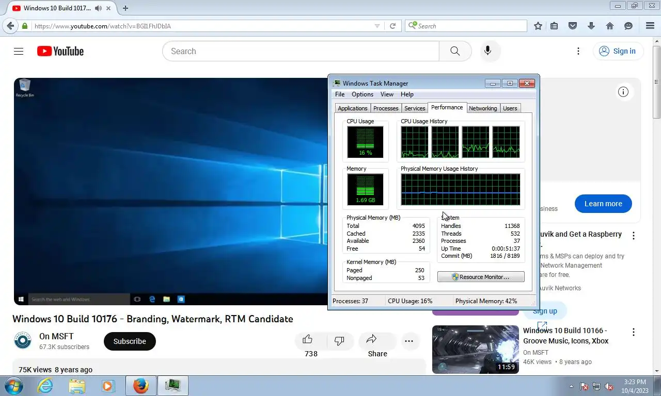Open the URL history dropdown arrow
Viewport: 661px width, 396px height.
pos(377,26)
